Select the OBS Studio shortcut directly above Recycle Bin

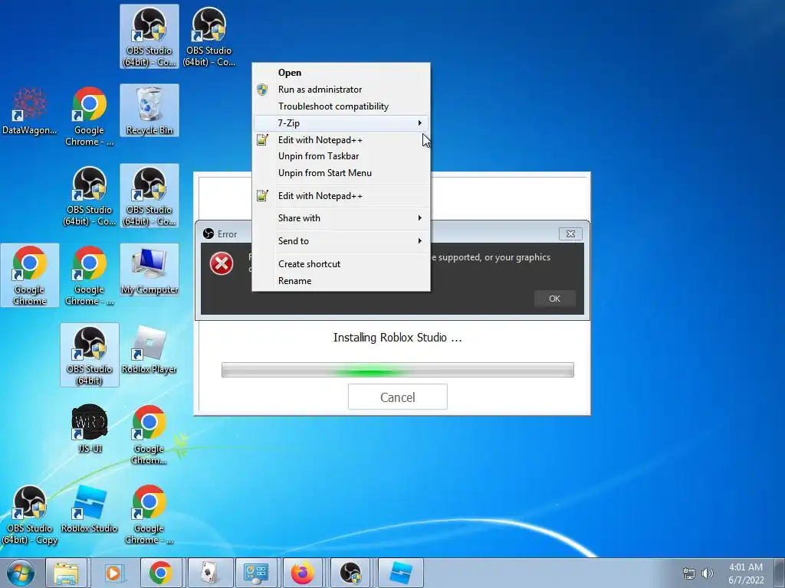tap(149, 37)
